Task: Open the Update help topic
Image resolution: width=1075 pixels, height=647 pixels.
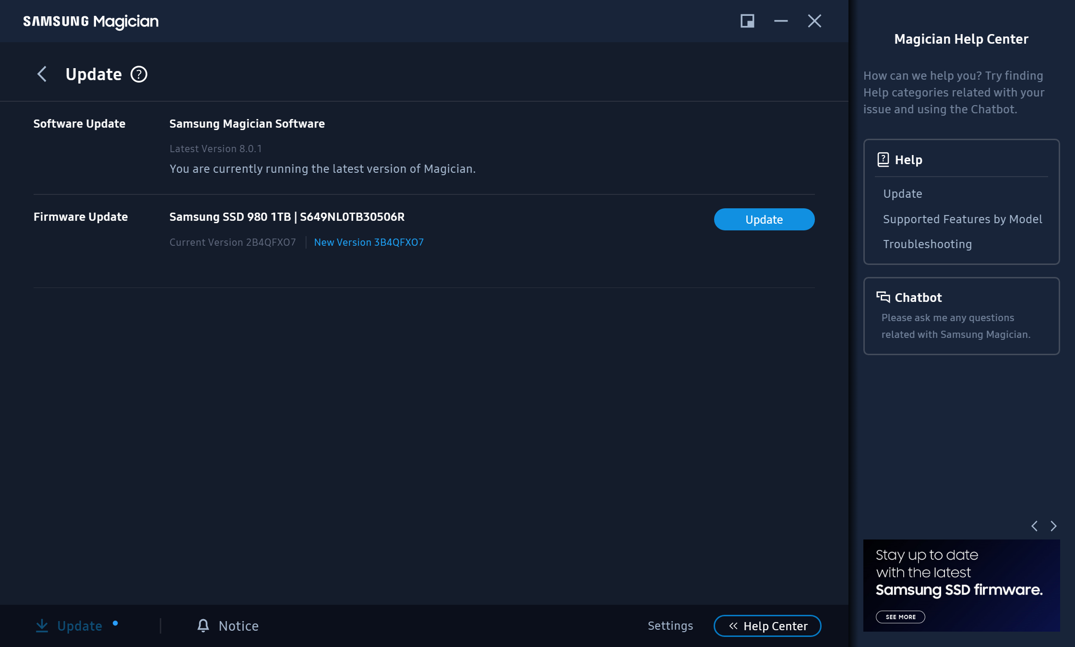Action: tap(902, 194)
